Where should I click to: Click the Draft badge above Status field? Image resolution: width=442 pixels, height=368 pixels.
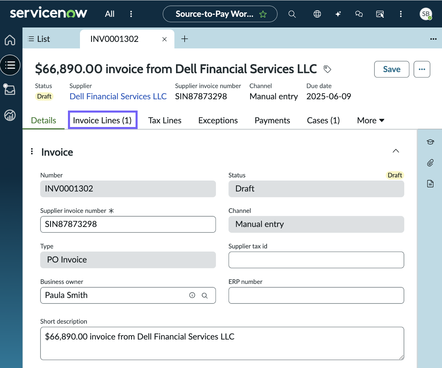[x=395, y=175]
